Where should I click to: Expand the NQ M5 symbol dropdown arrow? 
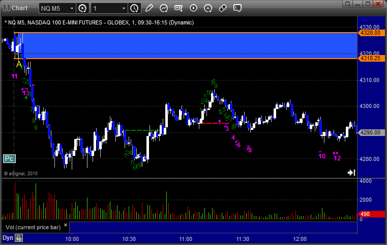[72, 9]
